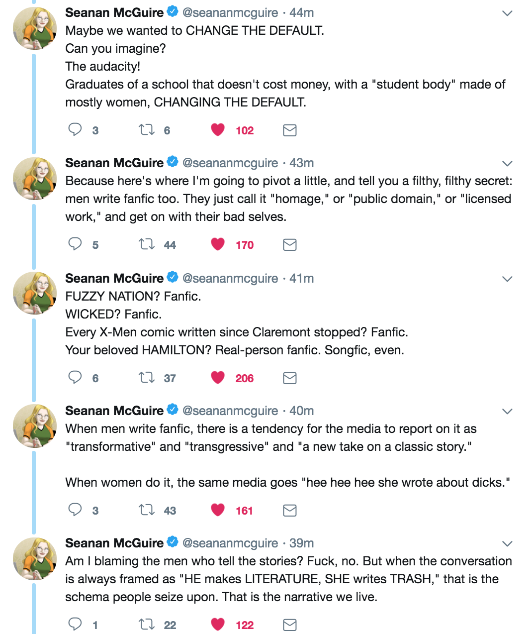Send the 40m tweet via direct message
Image resolution: width=532 pixels, height=634 pixels.
[289, 510]
